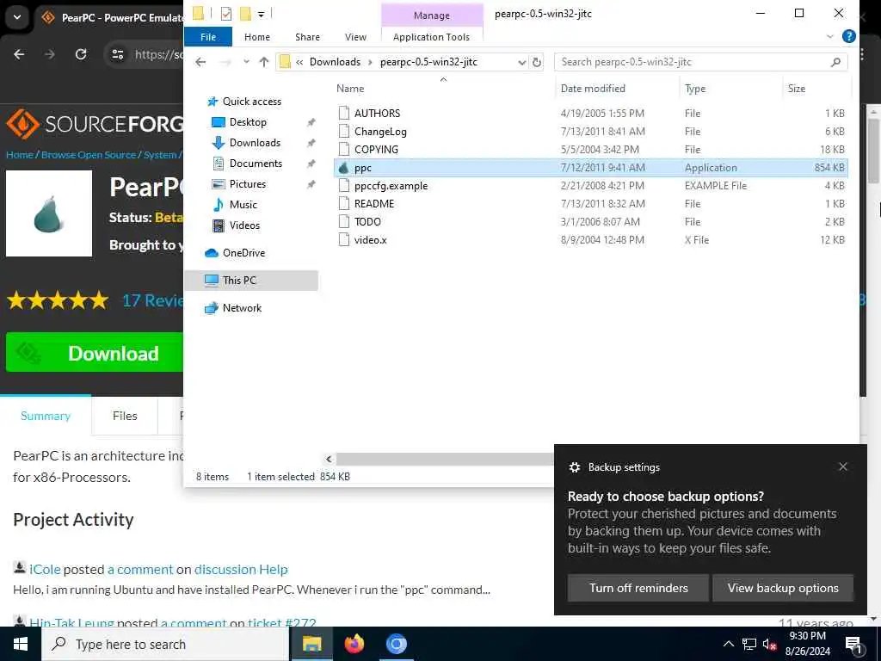Viewport: 881px width, 661px height.
Task: Launch Firefox from taskbar
Action: tap(354, 644)
